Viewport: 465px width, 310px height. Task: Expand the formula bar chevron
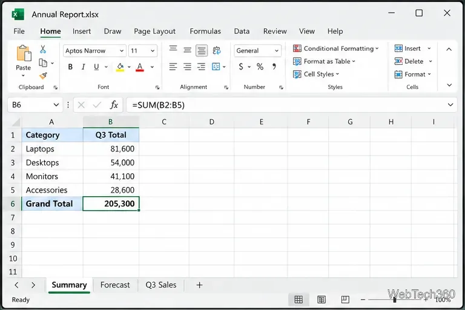pos(450,105)
